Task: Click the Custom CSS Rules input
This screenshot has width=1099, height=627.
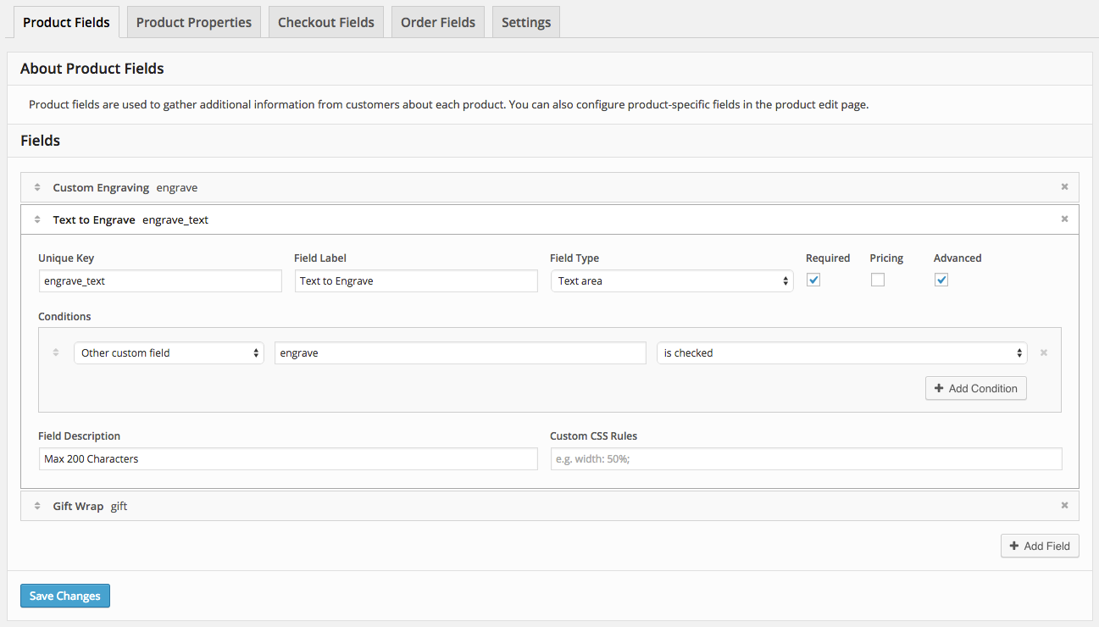Action: click(x=806, y=459)
